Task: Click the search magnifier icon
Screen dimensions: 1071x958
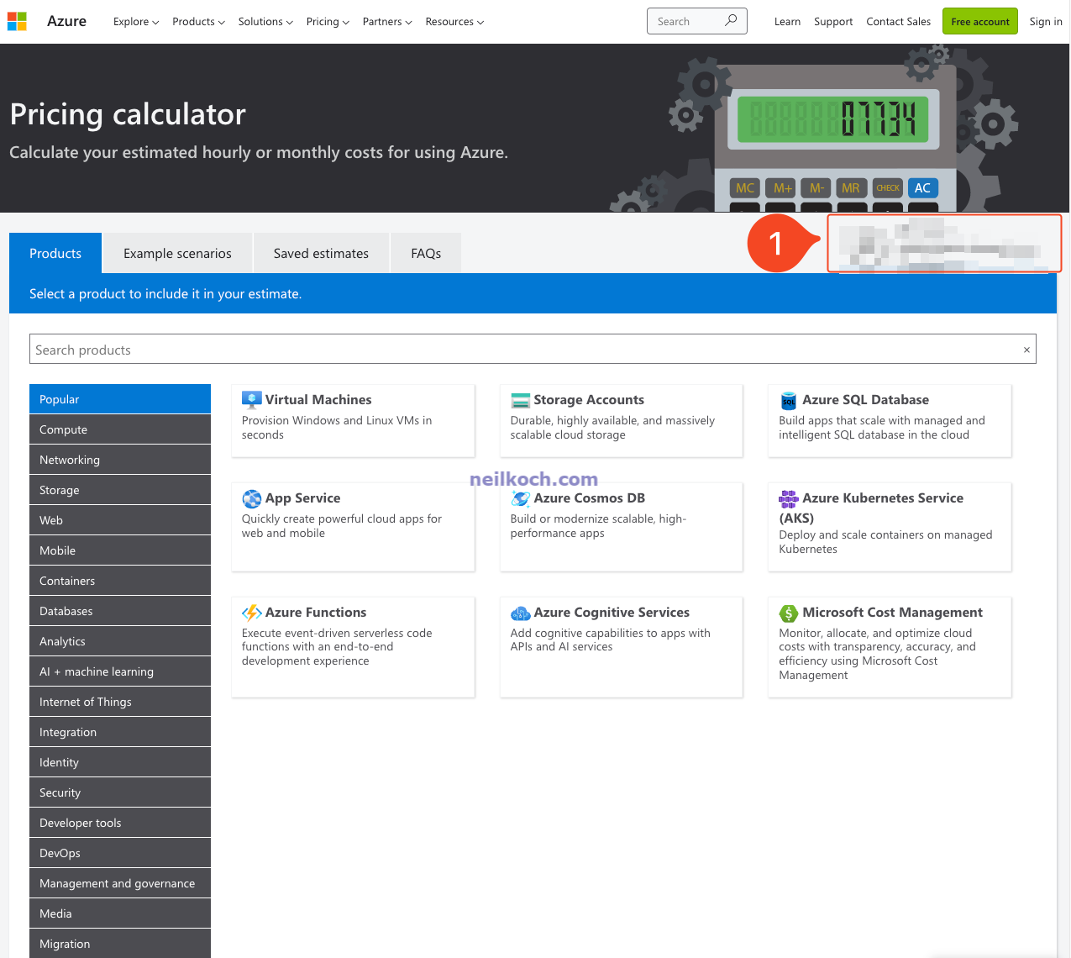Action: click(731, 20)
